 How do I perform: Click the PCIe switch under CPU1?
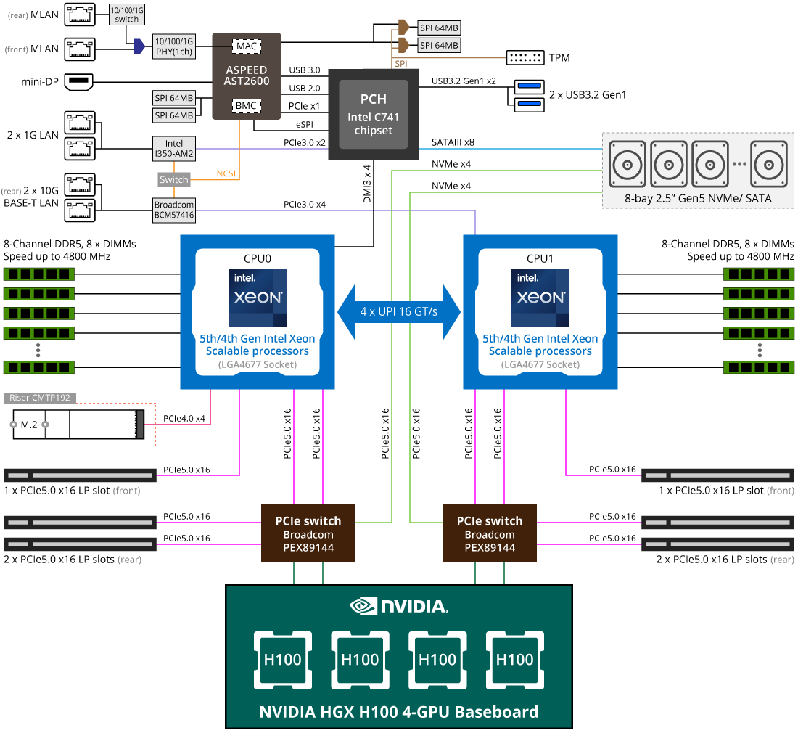pos(490,533)
